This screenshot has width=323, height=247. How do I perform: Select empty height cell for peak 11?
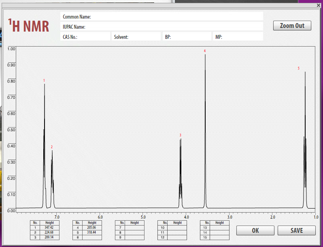click(x=177, y=232)
